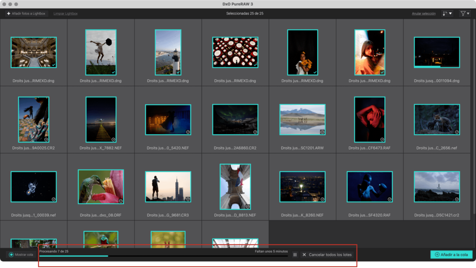Image resolution: width=476 pixels, height=268 pixels.
Task: Click pending status badge on G_9681.CR3 thumbnail
Action: pyautogui.click(x=188, y=199)
